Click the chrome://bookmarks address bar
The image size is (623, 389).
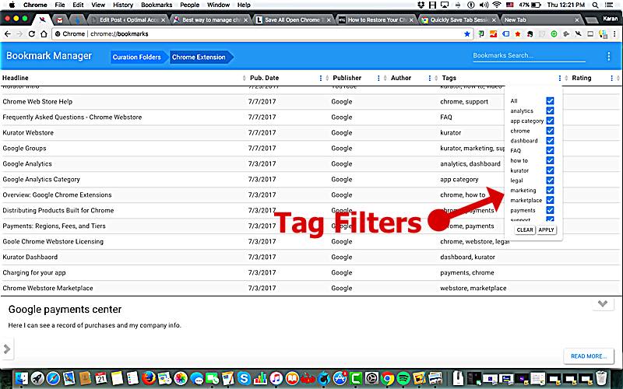point(262,34)
